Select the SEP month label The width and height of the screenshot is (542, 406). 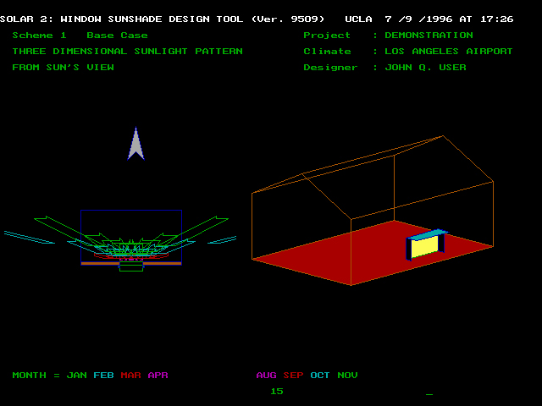click(x=293, y=376)
